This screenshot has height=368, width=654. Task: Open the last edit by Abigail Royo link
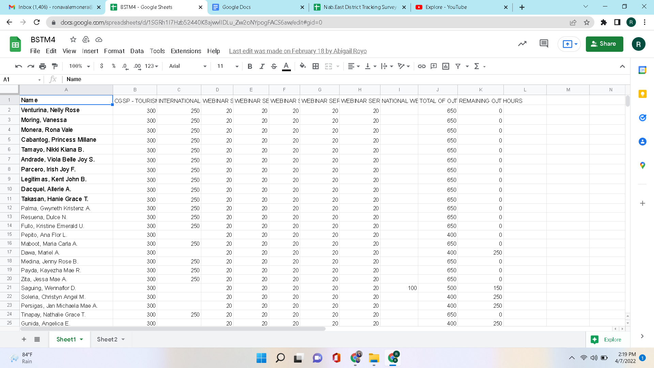[298, 51]
